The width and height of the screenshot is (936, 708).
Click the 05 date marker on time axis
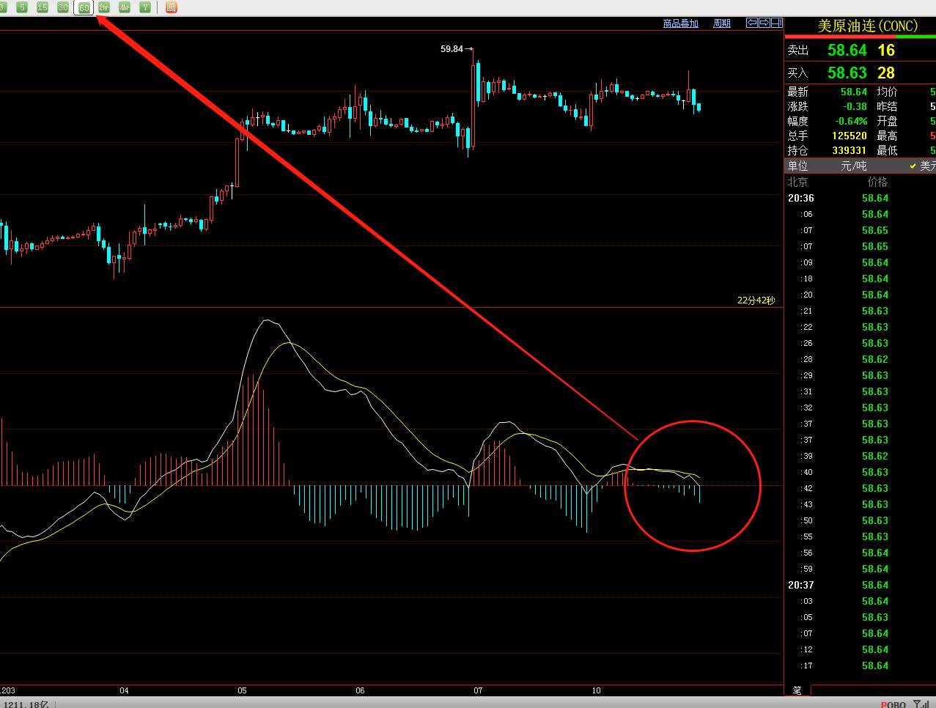pyautogui.click(x=242, y=690)
